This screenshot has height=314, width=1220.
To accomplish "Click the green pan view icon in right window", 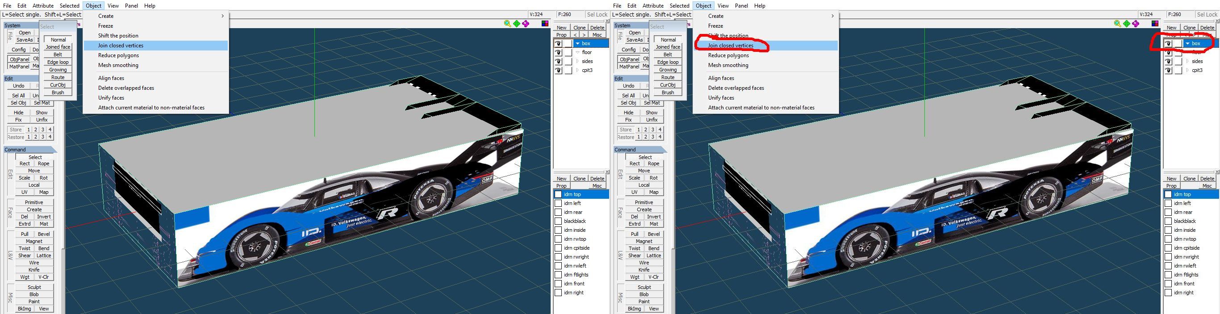I will click(1126, 24).
